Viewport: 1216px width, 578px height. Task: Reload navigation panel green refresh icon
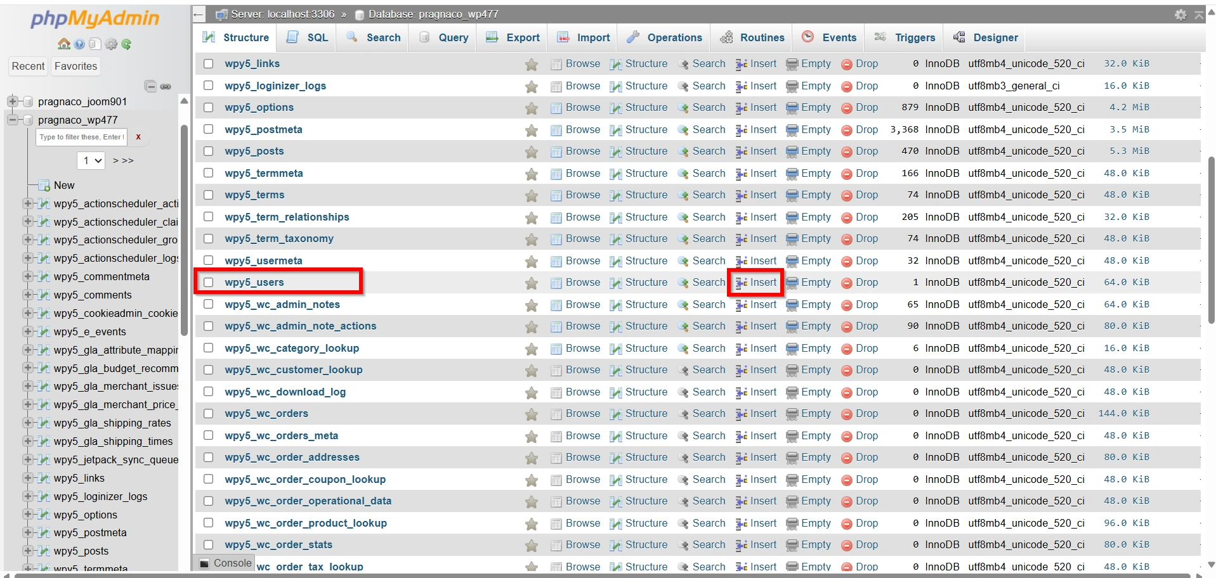(x=126, y=44)
